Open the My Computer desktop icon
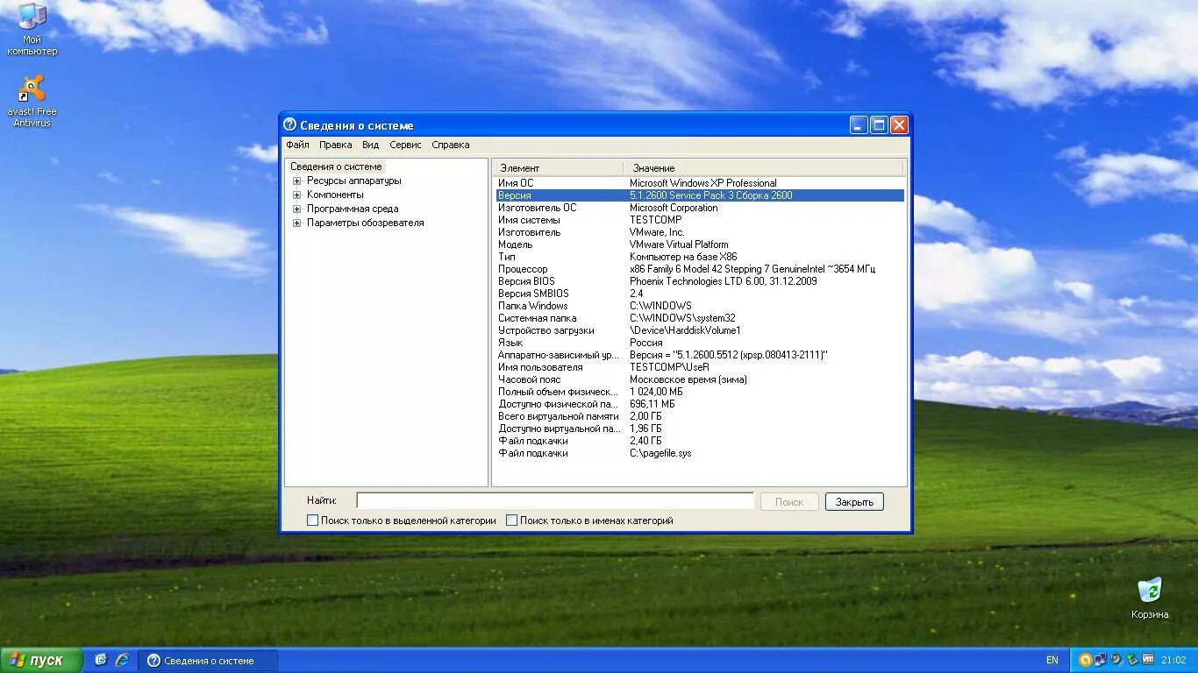The image size is (1198, 673). point(32,28)
